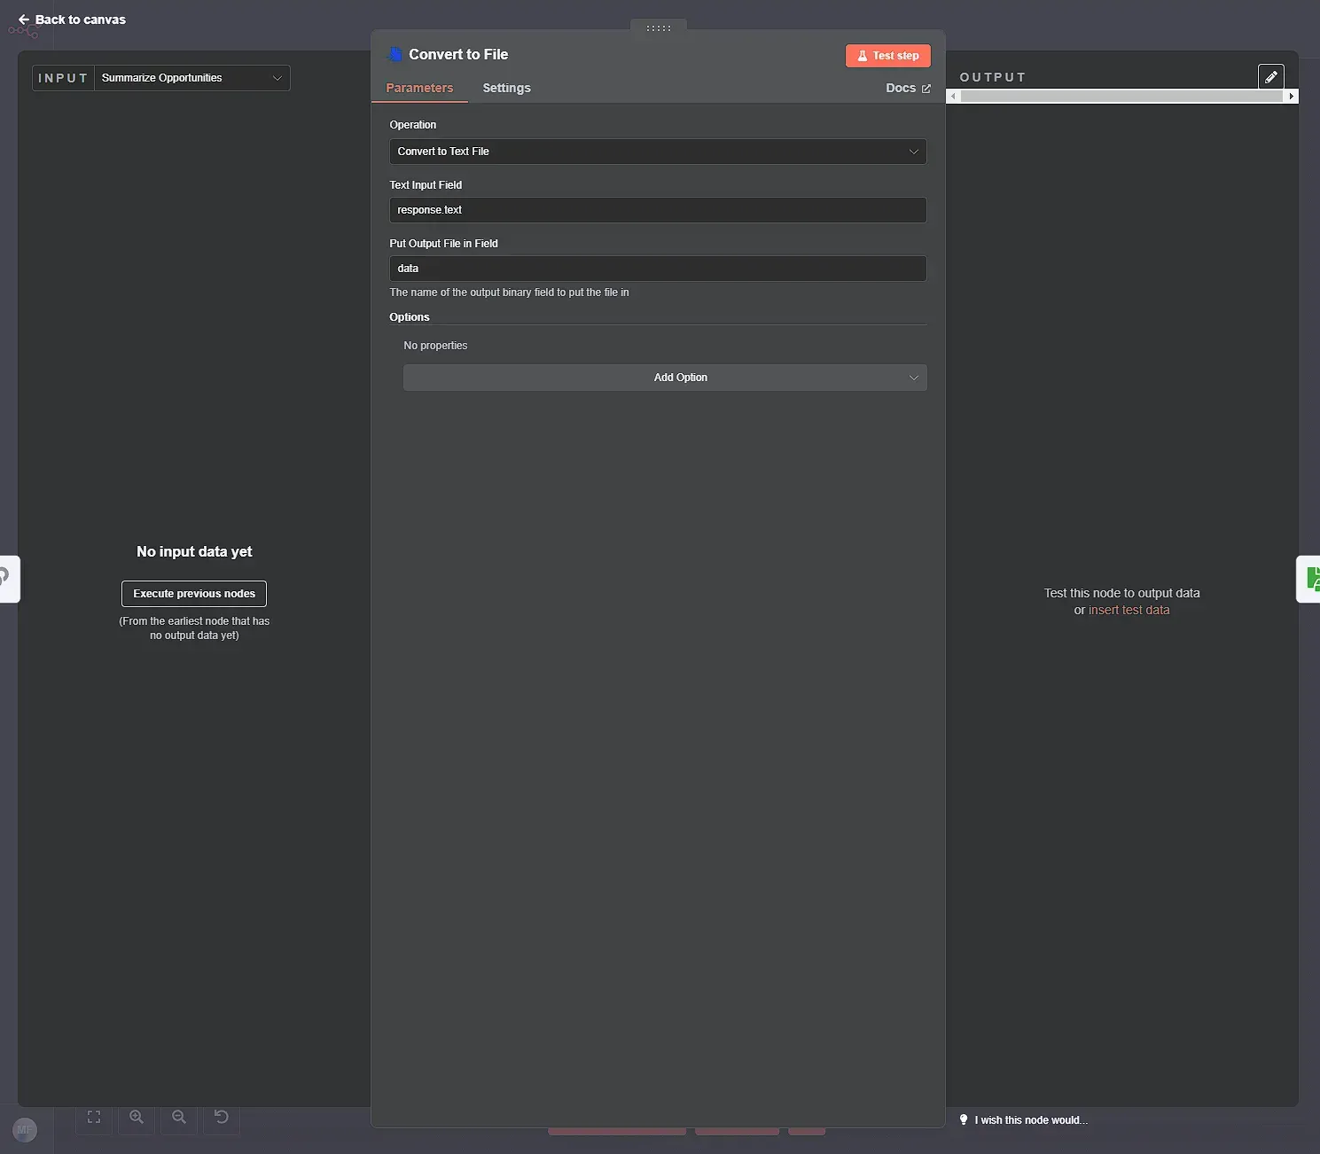Click the edit output pencil icon
This screenshot has height=1154, width=1320.
[1271, 77]
